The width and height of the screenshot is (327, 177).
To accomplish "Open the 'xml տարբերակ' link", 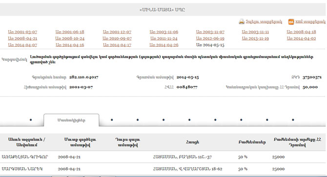I will (x=310, y=21).
